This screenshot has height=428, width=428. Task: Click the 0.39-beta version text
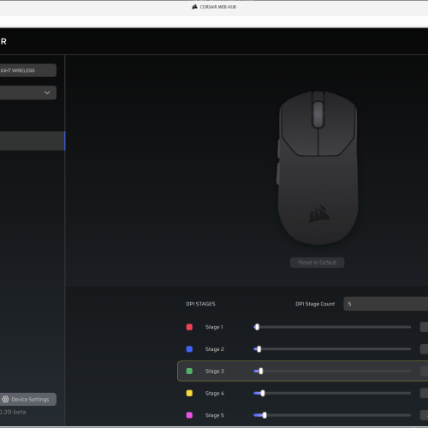pos(13,412)
